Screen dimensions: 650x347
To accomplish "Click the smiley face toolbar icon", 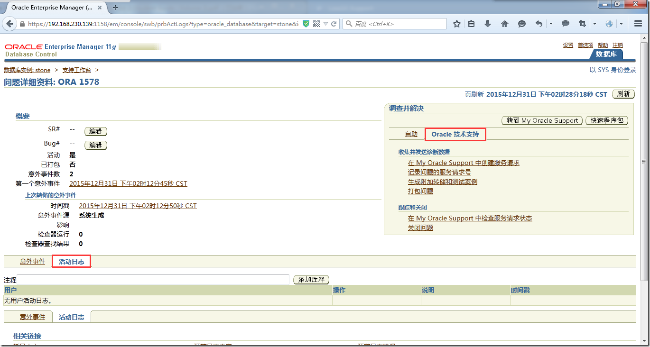I will [522, 24].
